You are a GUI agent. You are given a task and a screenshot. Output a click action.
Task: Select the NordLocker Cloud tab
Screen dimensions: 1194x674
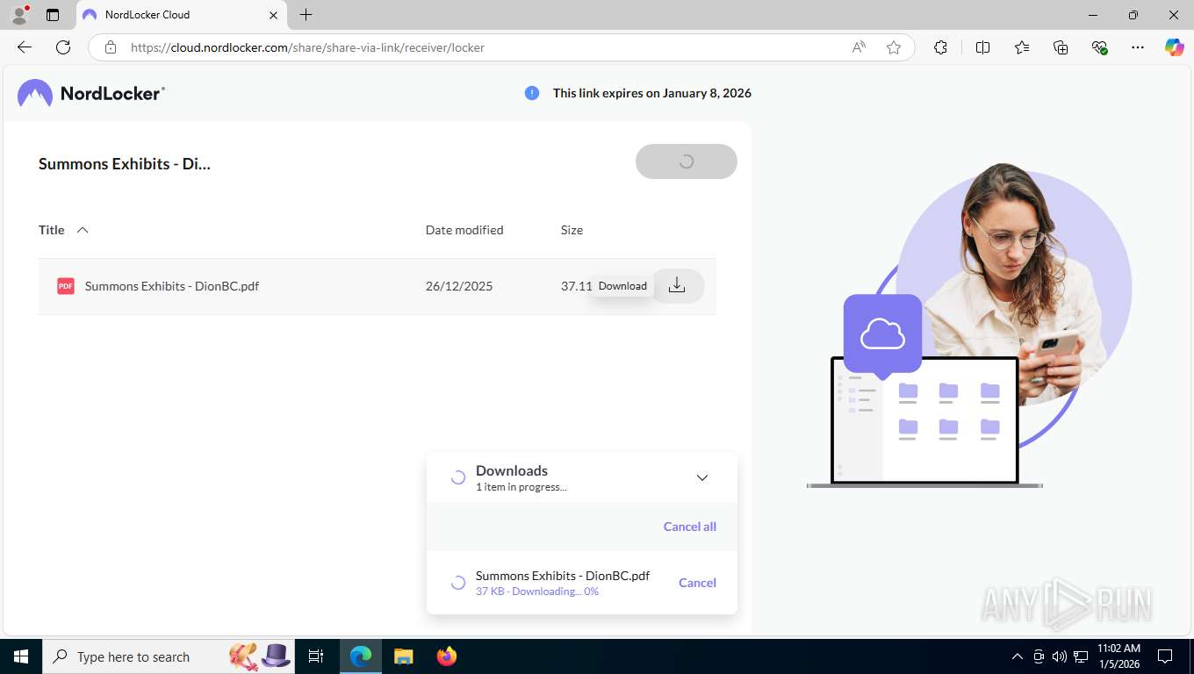(180, 15)
